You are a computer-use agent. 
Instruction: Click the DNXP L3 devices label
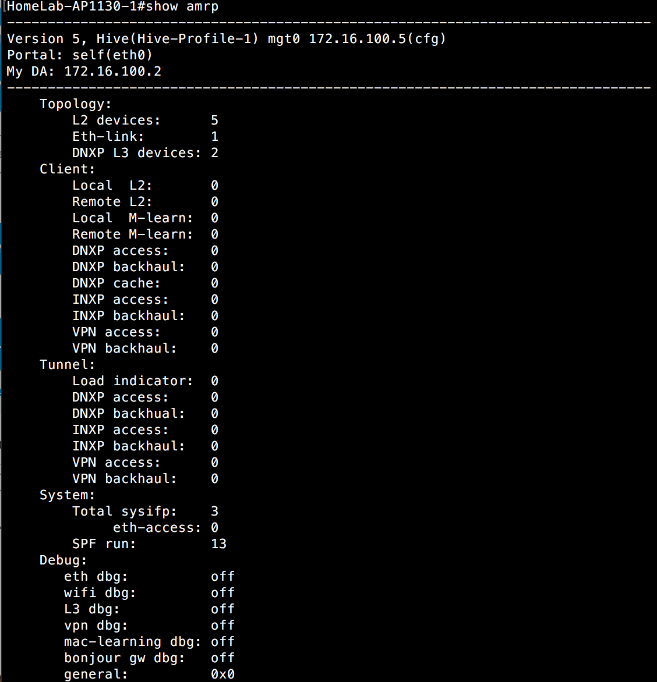coord(137,153)
